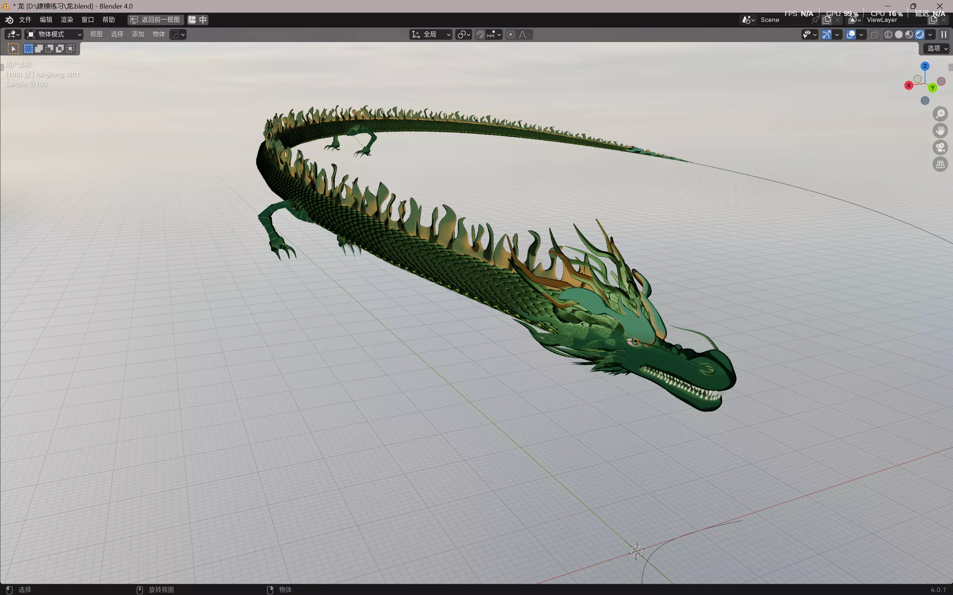Click the ViewLayer name field
The height and width of the screenshot is (595, 953).
pyautogui.click(x=895, y=20)
